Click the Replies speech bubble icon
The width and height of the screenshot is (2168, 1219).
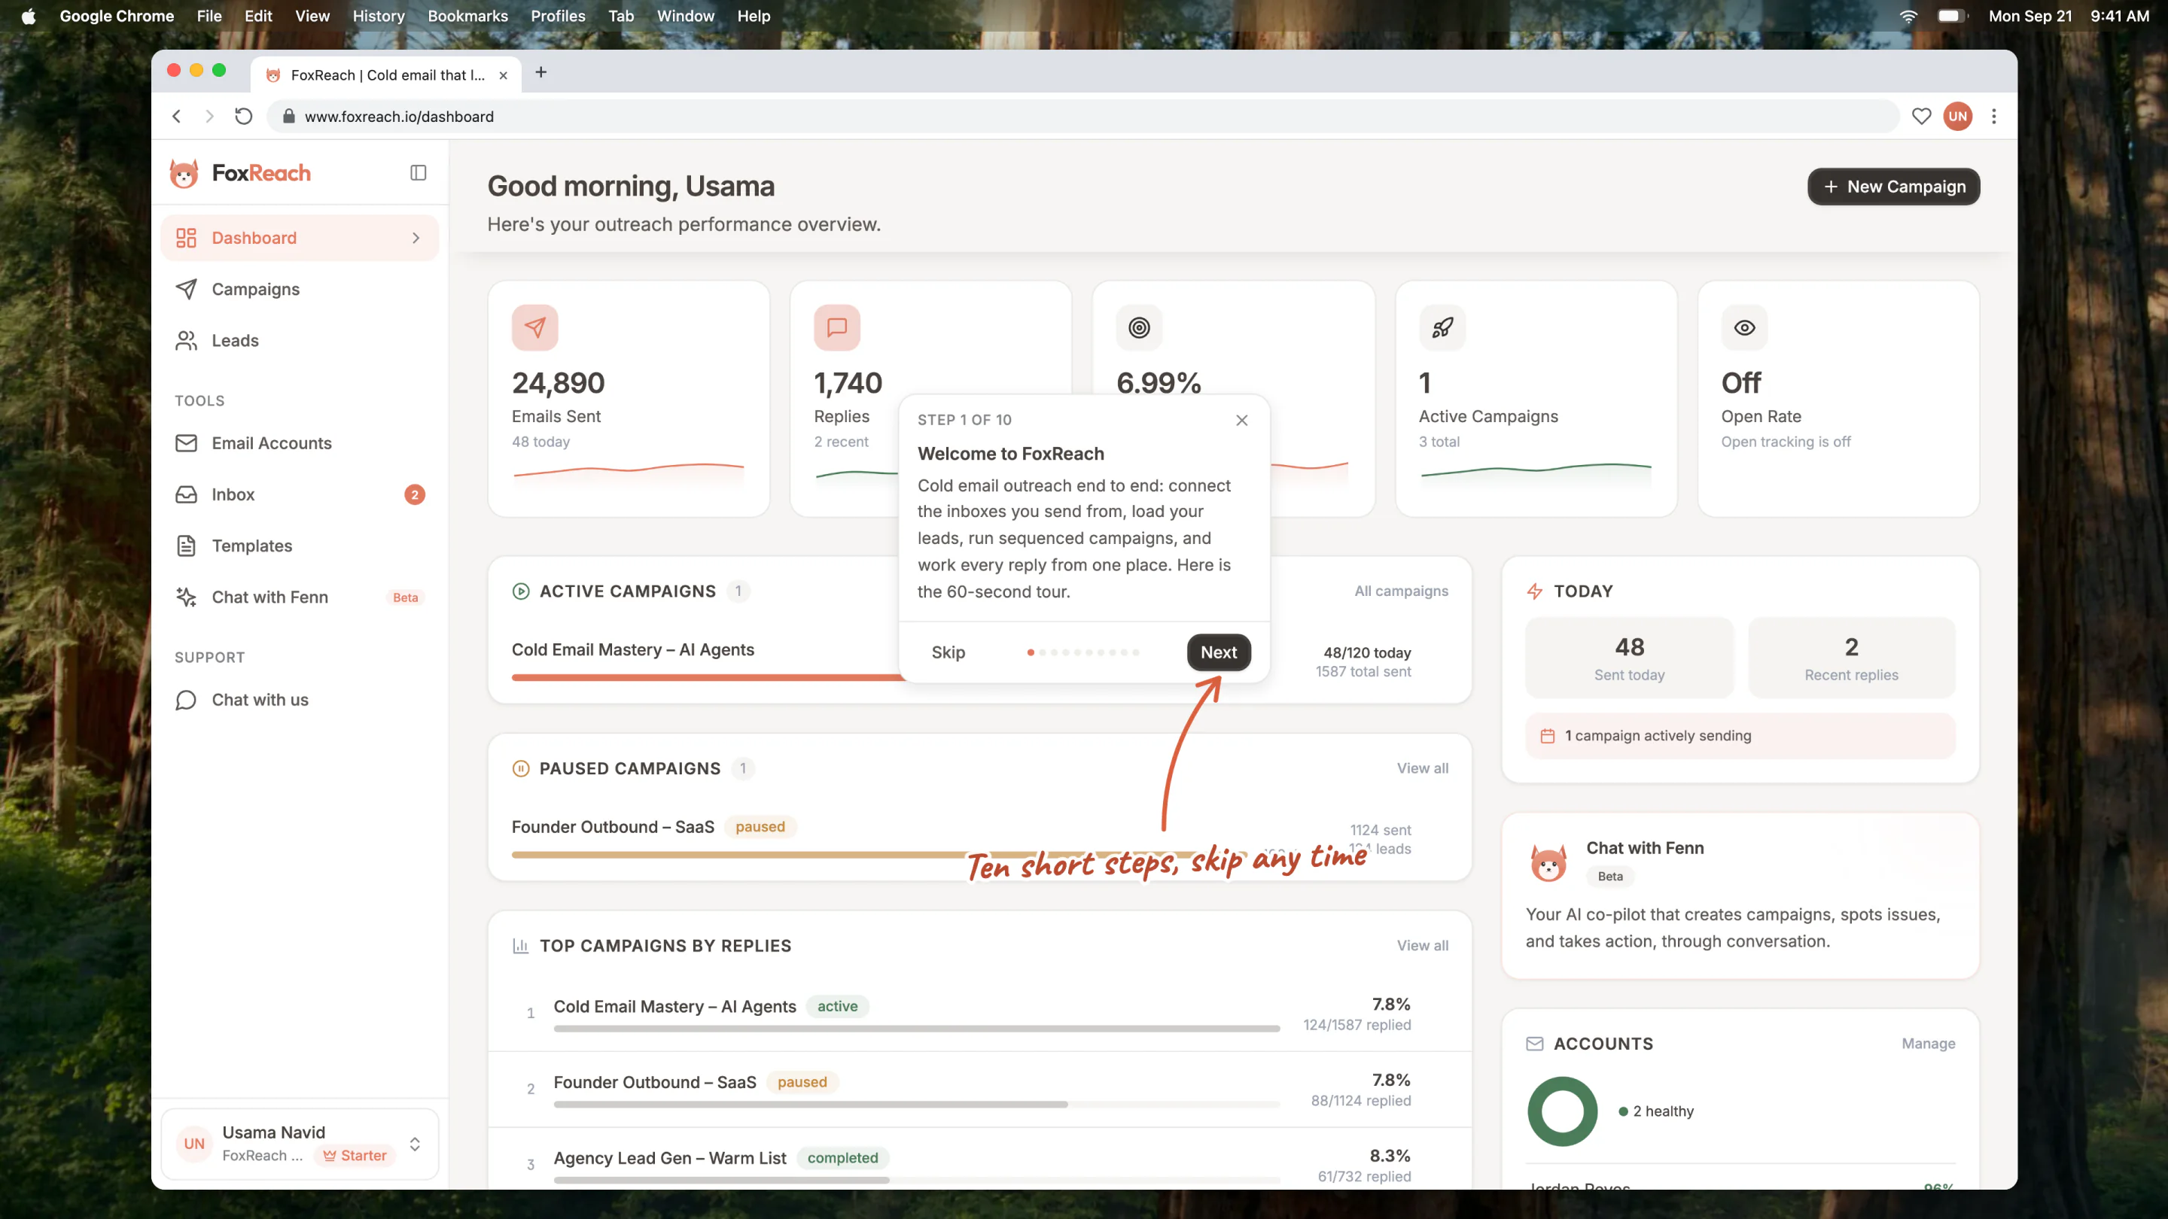[x=837, y=327]
